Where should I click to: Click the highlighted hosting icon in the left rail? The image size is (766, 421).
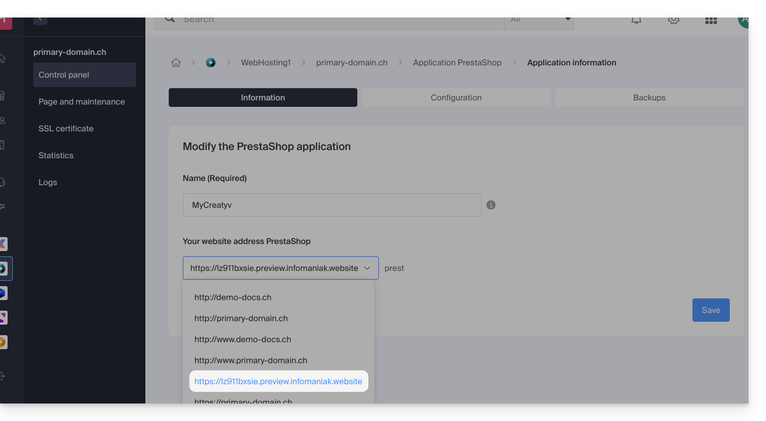coord(4,269)
